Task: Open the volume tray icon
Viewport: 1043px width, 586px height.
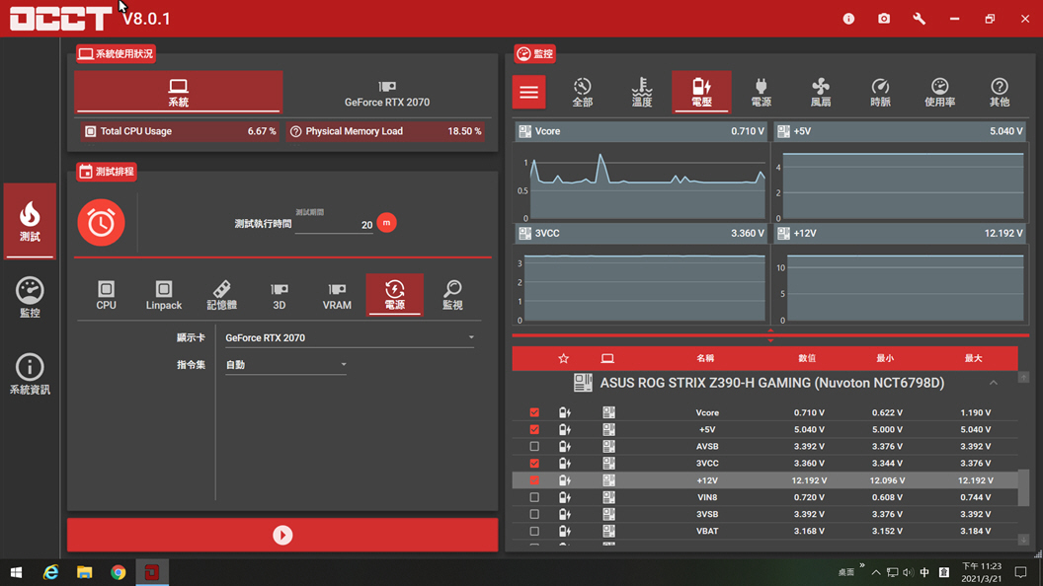Action: (908, 573)
